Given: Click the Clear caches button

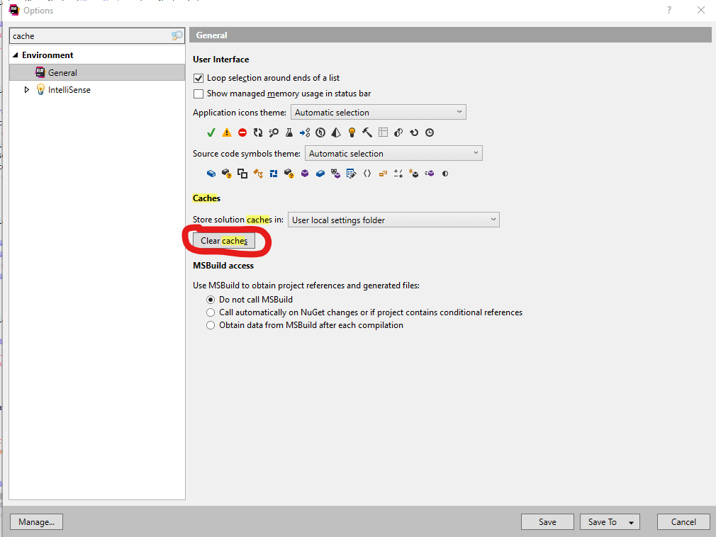Looking at the screenshot, I should (224, 241).
